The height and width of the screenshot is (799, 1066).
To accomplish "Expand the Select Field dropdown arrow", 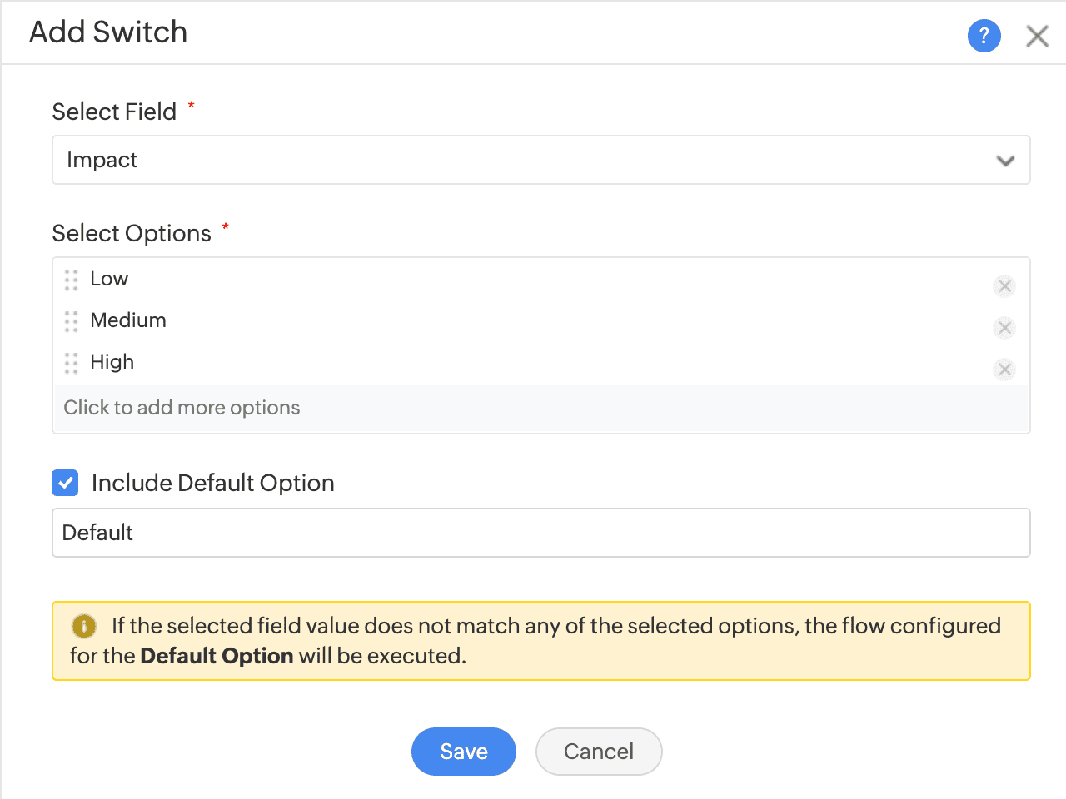I will coord(1005,161).
